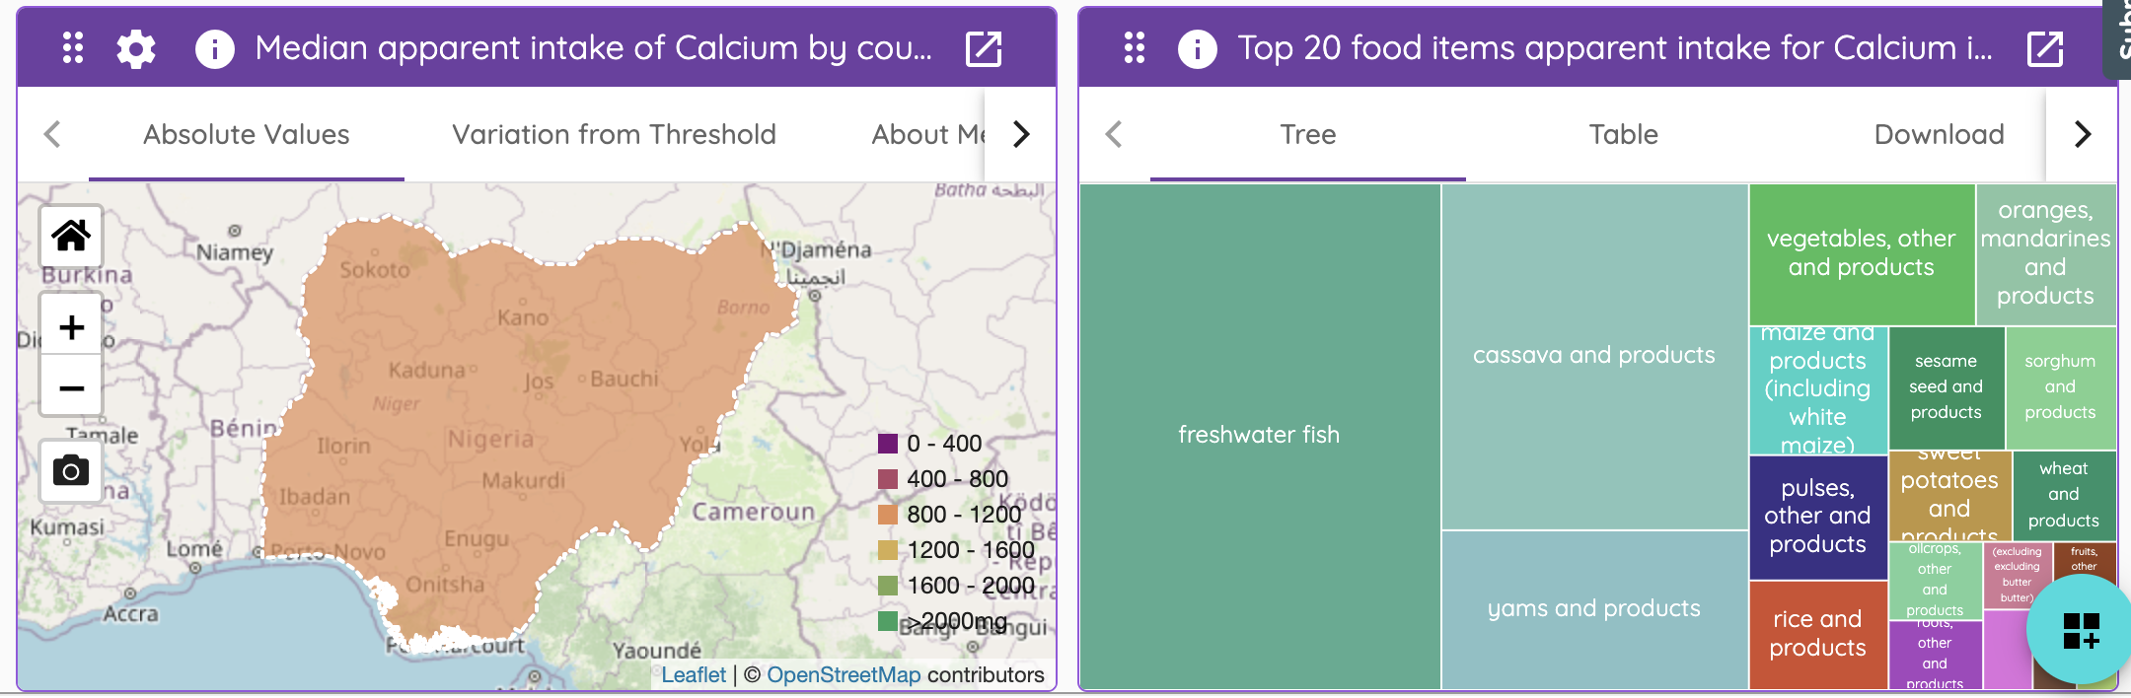Click the drag handle on the Top 20 widget

pyautogui.click(x=1133, y=46)
